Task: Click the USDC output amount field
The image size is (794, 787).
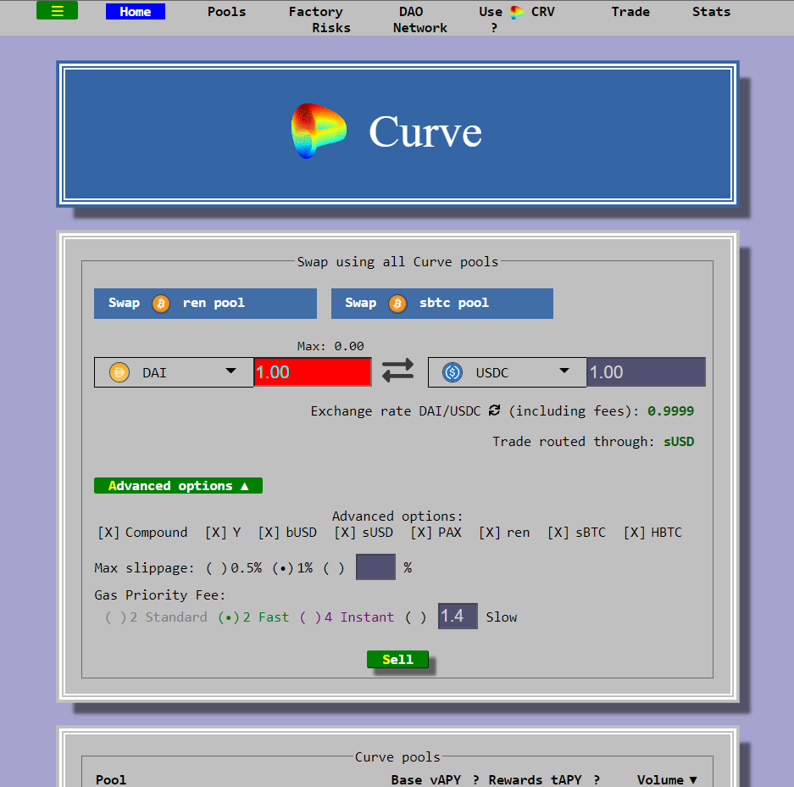Action: click(647, 372)
